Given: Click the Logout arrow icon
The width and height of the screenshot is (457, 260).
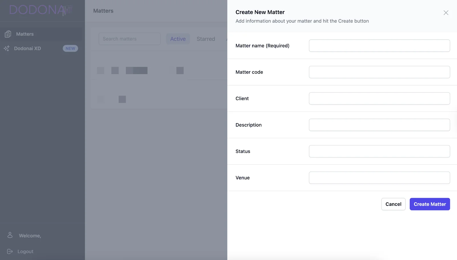Looking at the screenshot, I should tap(10, 251).
